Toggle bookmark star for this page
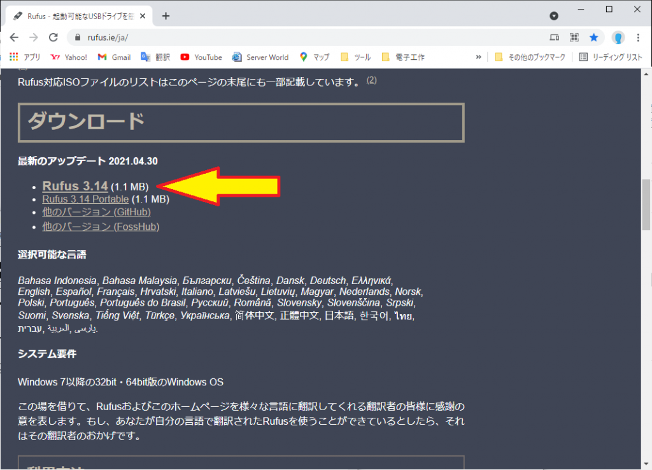This screenshot has height=470, width=652. pyautogui.click(x=594, y=38)
